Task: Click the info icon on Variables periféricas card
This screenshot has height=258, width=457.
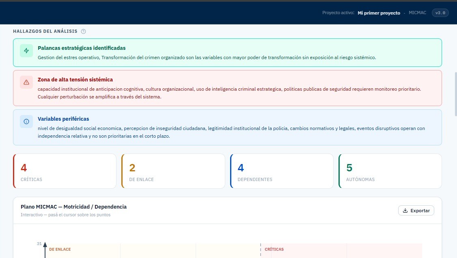Action: [26, 121]
